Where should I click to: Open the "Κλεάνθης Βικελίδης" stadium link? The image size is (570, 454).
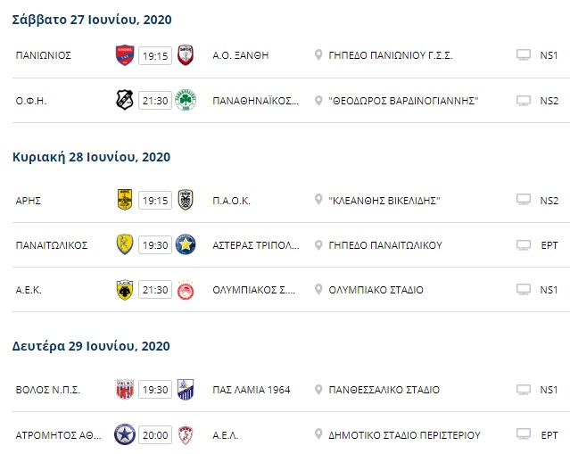click(x=385, y=200)
